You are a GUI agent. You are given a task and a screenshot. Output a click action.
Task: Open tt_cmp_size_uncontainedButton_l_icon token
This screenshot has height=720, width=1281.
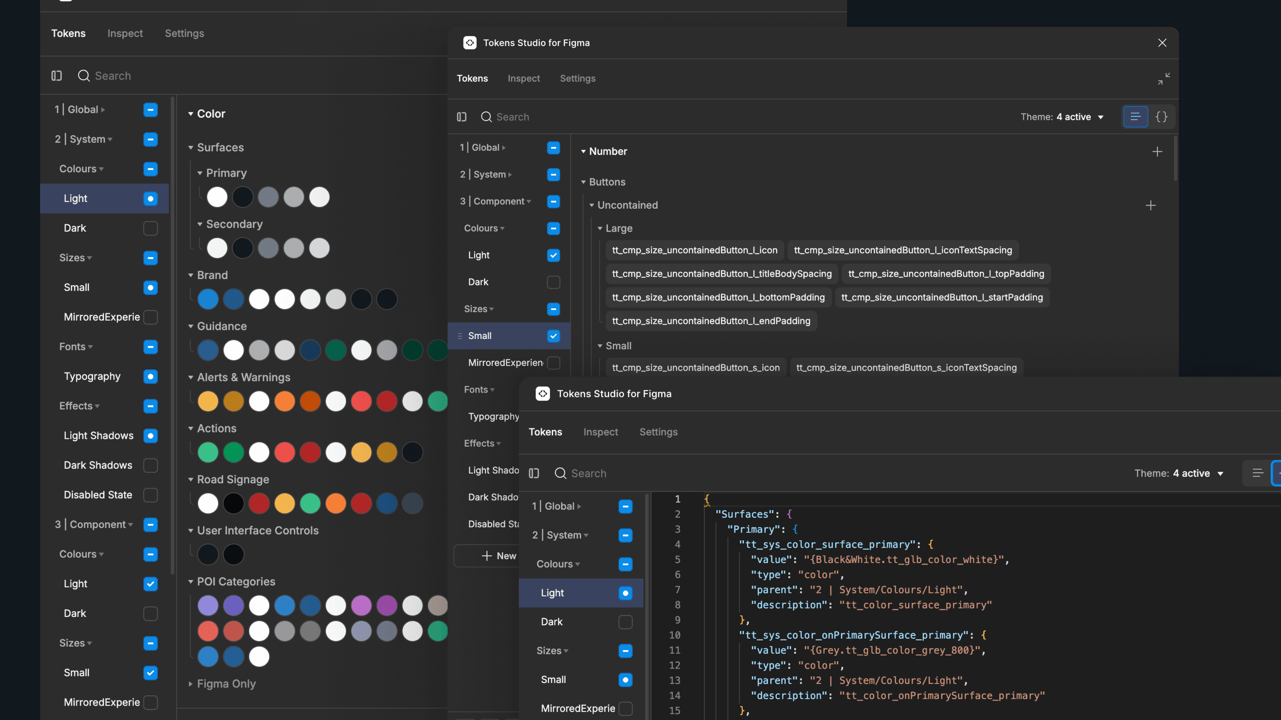pyautogui.click(x=695, y=250)
